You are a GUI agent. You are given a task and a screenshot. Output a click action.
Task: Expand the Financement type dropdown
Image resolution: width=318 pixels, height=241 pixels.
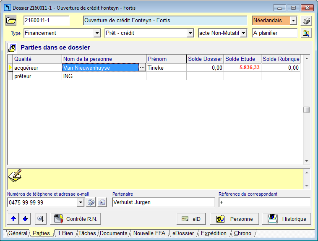pyautogui.click(x=97, y=33)
